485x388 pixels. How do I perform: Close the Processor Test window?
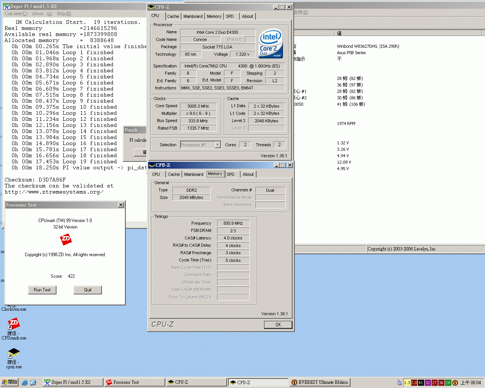click(120, 205)
